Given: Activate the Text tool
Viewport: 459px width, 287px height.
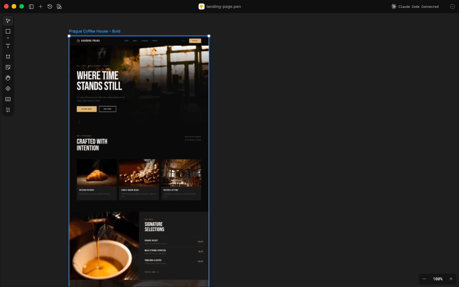Looking at the screenshot, I should 8,46.
